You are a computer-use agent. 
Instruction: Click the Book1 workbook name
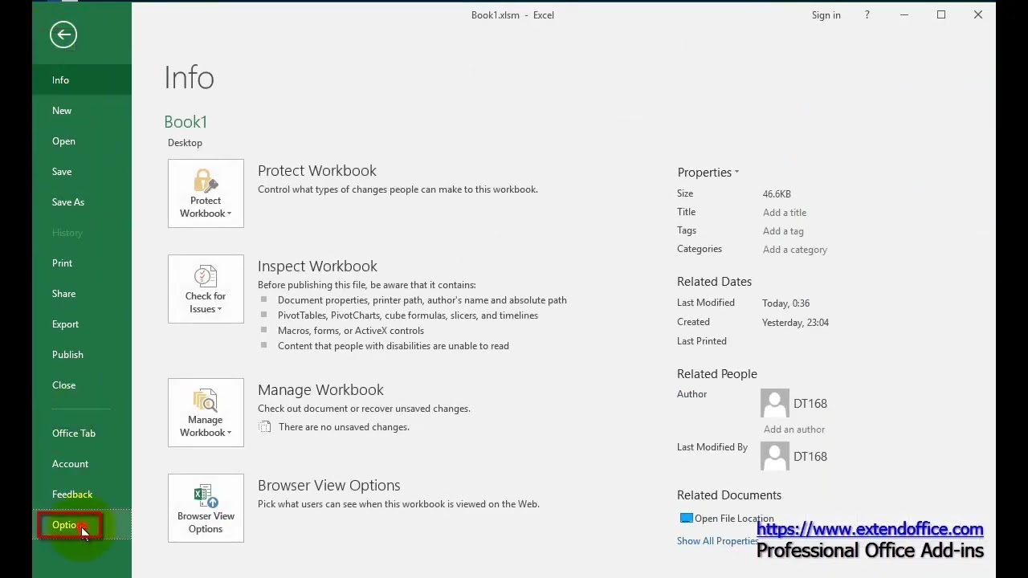[186, 122]
